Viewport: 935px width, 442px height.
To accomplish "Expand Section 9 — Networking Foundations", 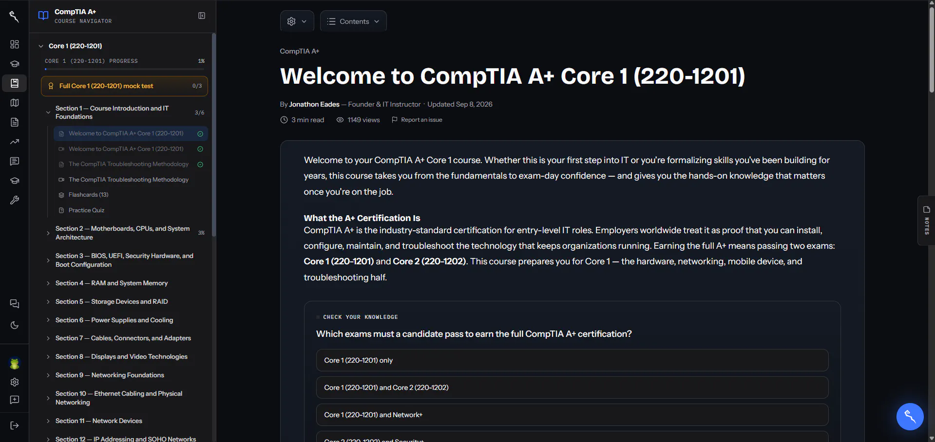I will pos(48,375).
